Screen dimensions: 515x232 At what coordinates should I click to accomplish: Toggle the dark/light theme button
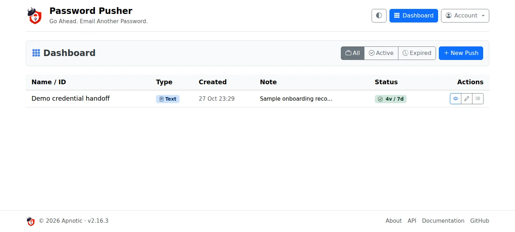coord(379,16)
